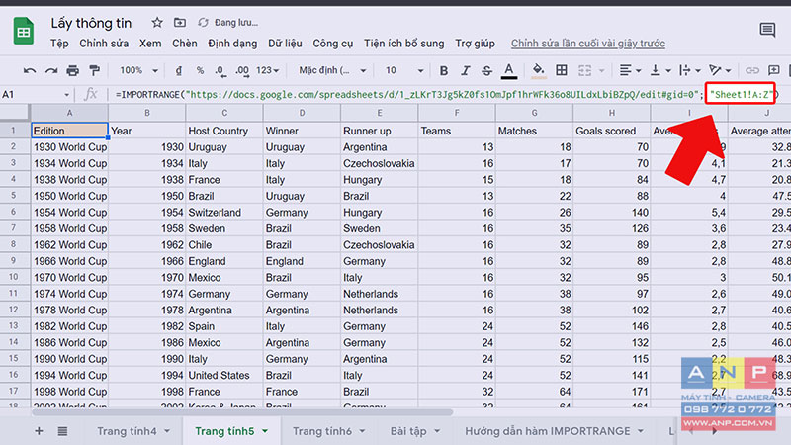The height and width of the screenshot is (445, 791).
Task: Switch to Trang tính4 tab
Action: [128, 431]
